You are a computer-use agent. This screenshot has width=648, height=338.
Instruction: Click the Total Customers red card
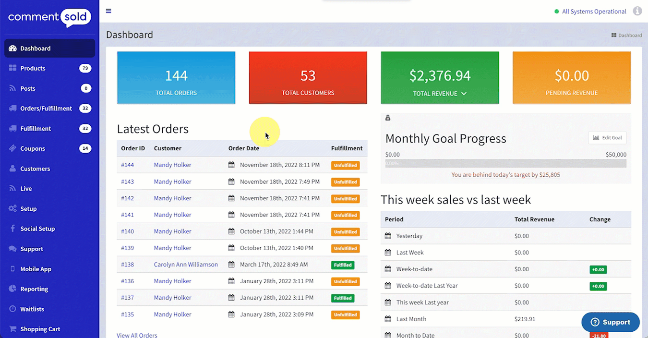(308, 78)
